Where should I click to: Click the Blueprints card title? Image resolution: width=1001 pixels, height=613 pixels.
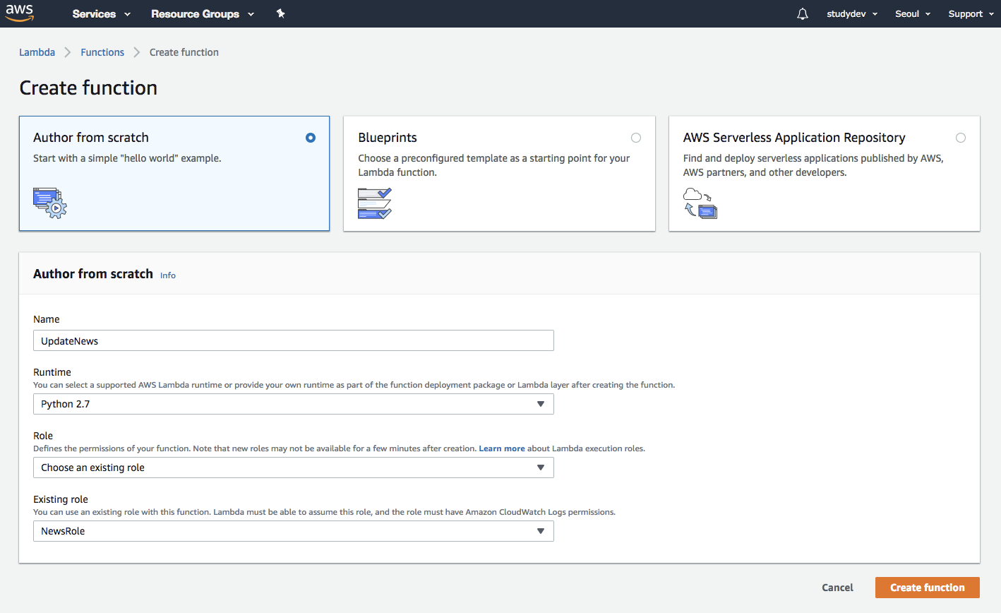[388, 138]
